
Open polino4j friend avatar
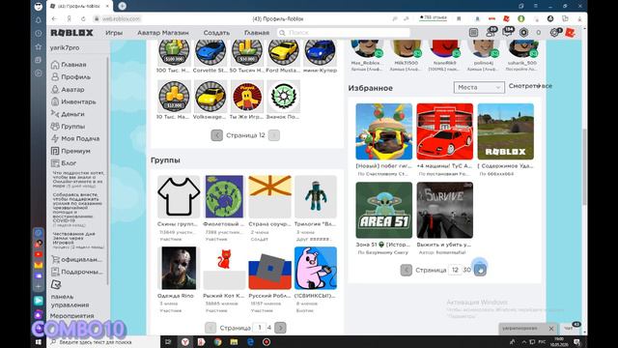pos(484,48)
